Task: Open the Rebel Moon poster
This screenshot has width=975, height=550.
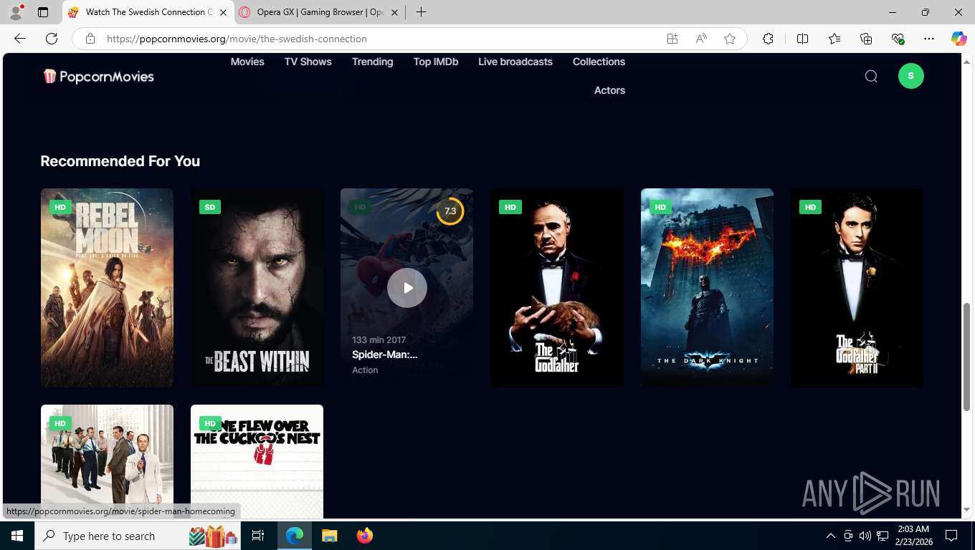Action: tap(107, 288)
